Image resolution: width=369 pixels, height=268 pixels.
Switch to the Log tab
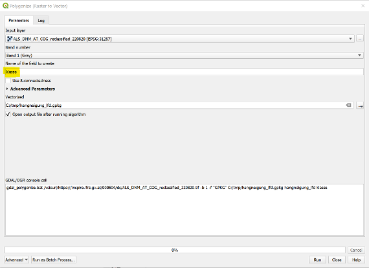(x=41, y=21)
